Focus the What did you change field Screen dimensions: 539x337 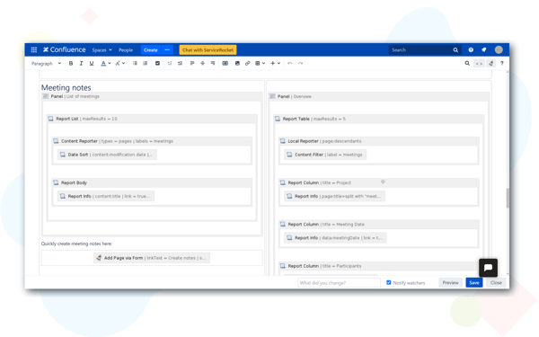coord(339,283)
